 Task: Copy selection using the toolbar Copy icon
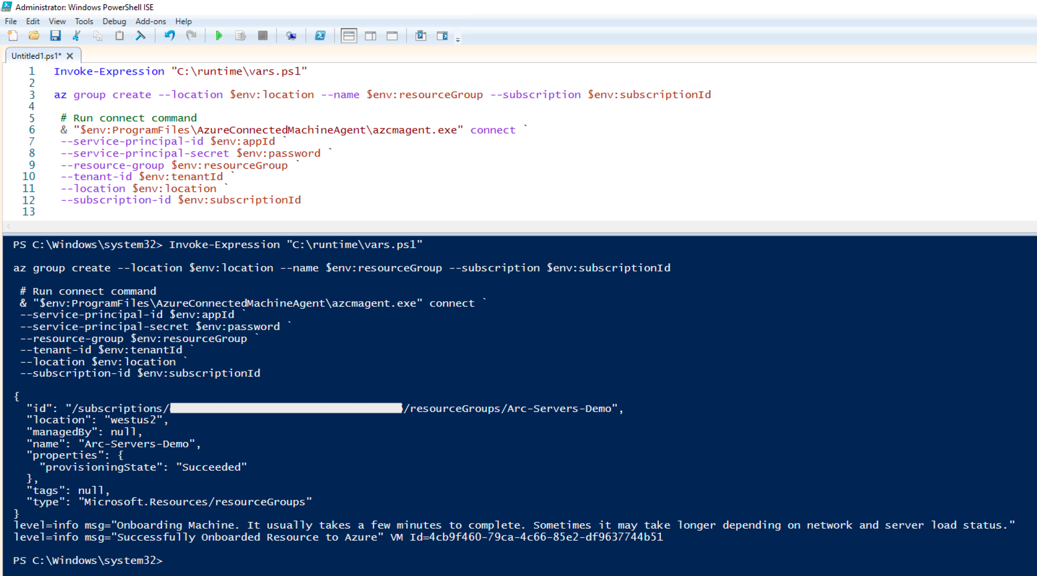click(x=98, y=36)
